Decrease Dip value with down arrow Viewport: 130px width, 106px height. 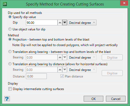coord(65,23)
